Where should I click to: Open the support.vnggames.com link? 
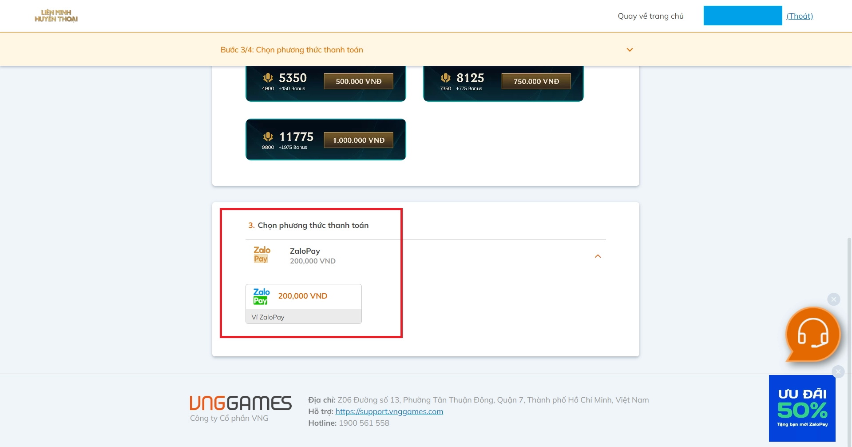tap(389, 411)
